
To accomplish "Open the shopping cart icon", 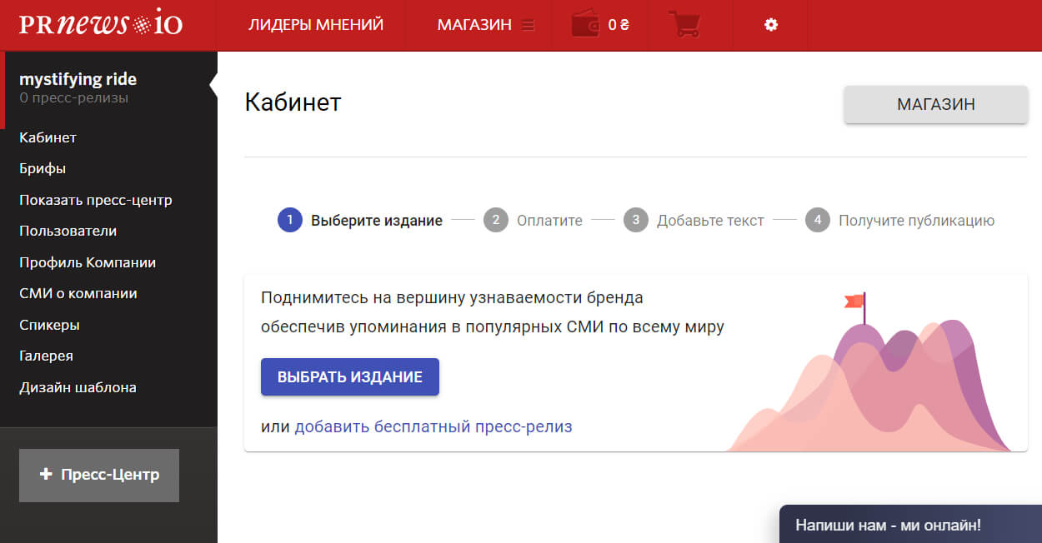I will (684, 24).
